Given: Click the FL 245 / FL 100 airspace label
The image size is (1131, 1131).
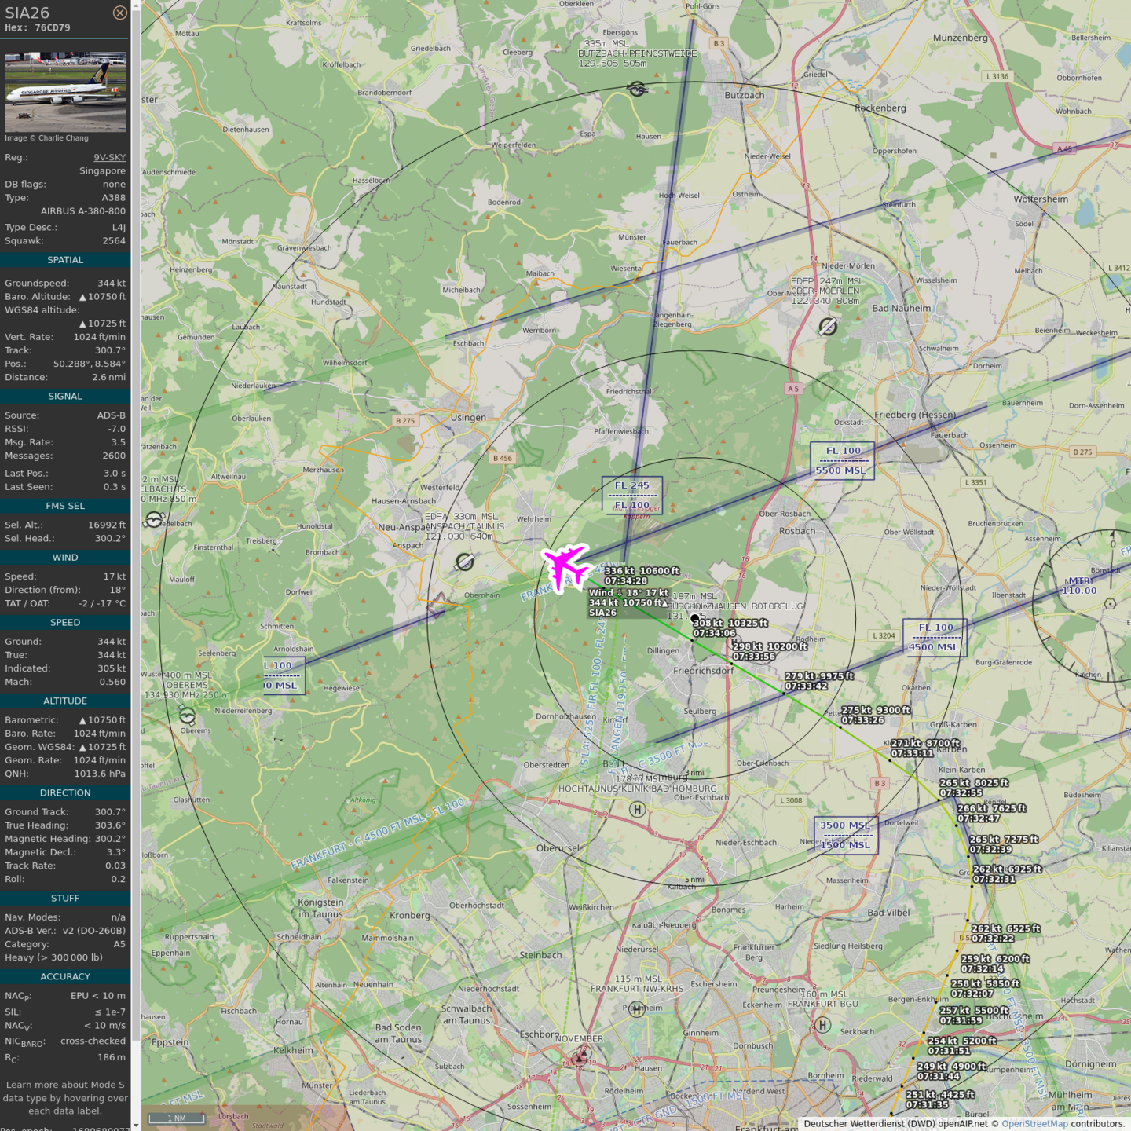Looking at the screenshot, I should pos(632,496).
